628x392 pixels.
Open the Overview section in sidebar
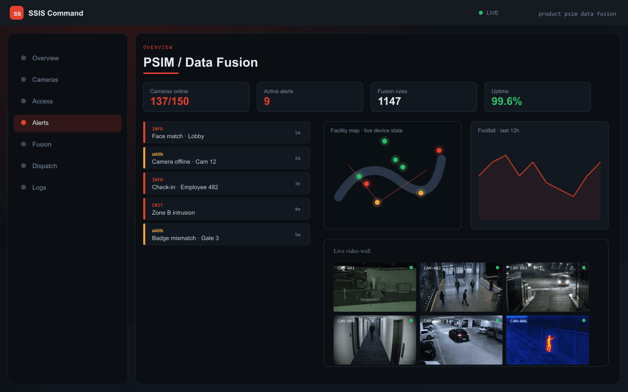(68, 58)
